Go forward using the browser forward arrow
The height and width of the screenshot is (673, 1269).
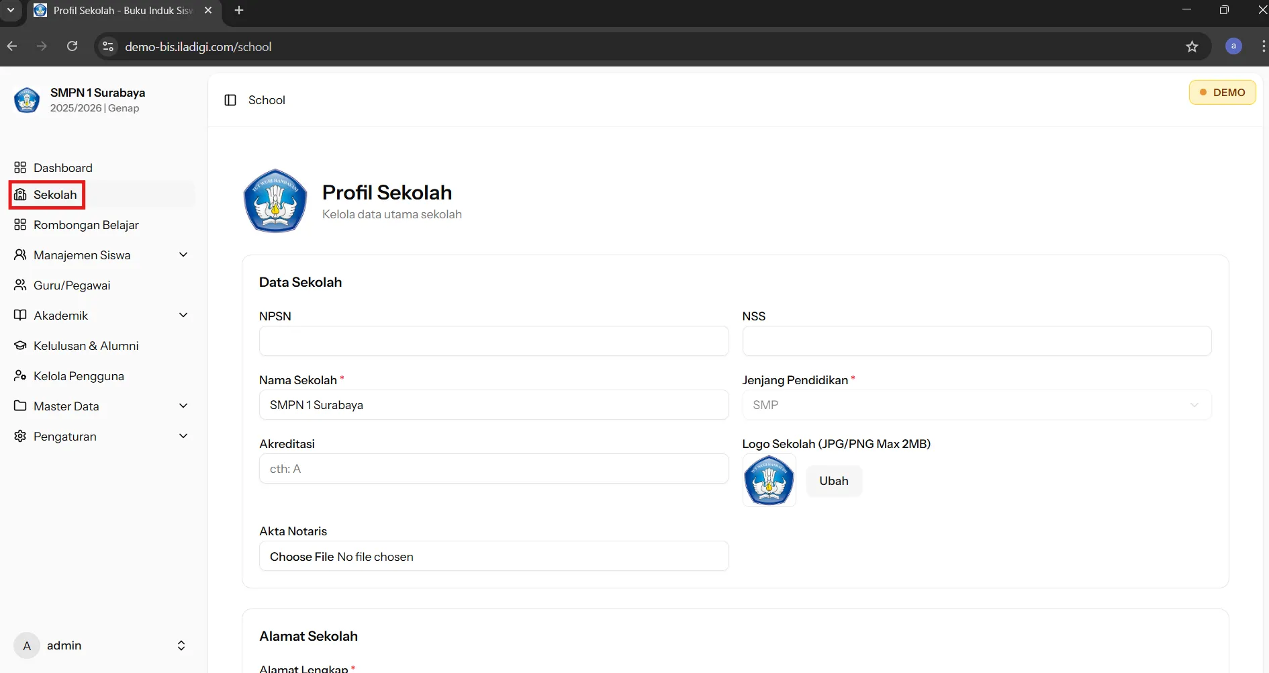(42, 46)
